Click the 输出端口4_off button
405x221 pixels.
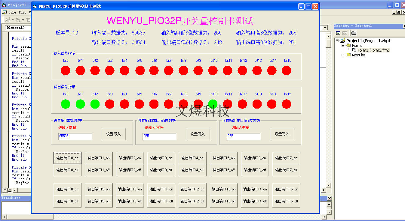coord(192,170)
